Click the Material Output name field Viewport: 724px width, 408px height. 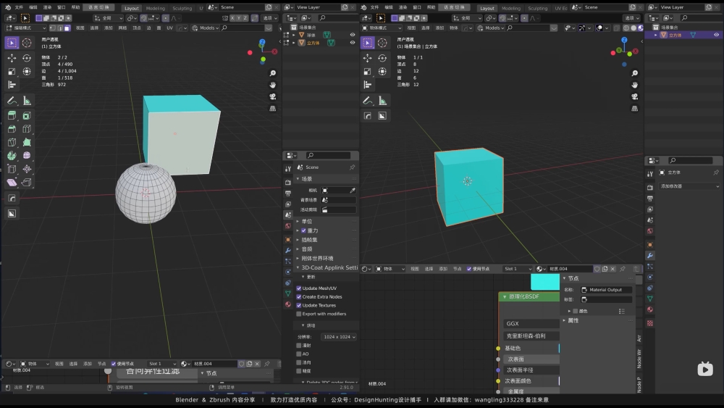[x=605, y=290]
